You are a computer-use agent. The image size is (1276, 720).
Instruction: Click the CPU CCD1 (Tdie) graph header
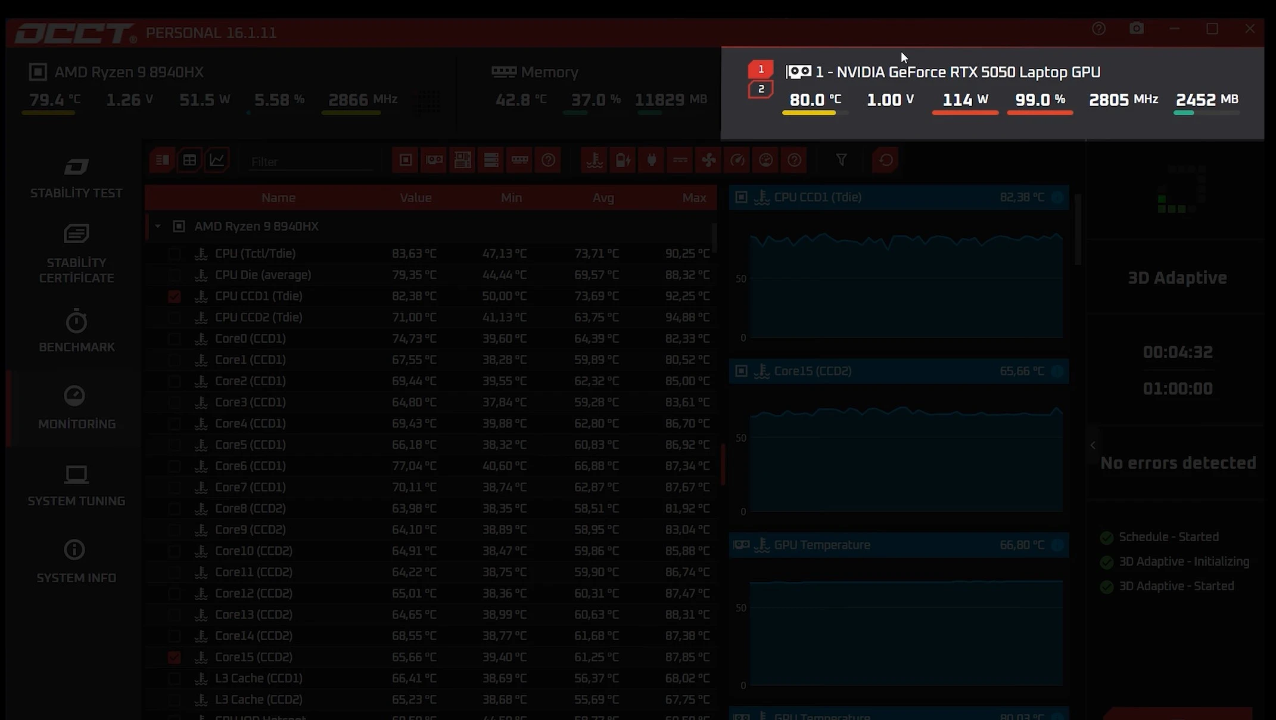(x=899, y=197)
